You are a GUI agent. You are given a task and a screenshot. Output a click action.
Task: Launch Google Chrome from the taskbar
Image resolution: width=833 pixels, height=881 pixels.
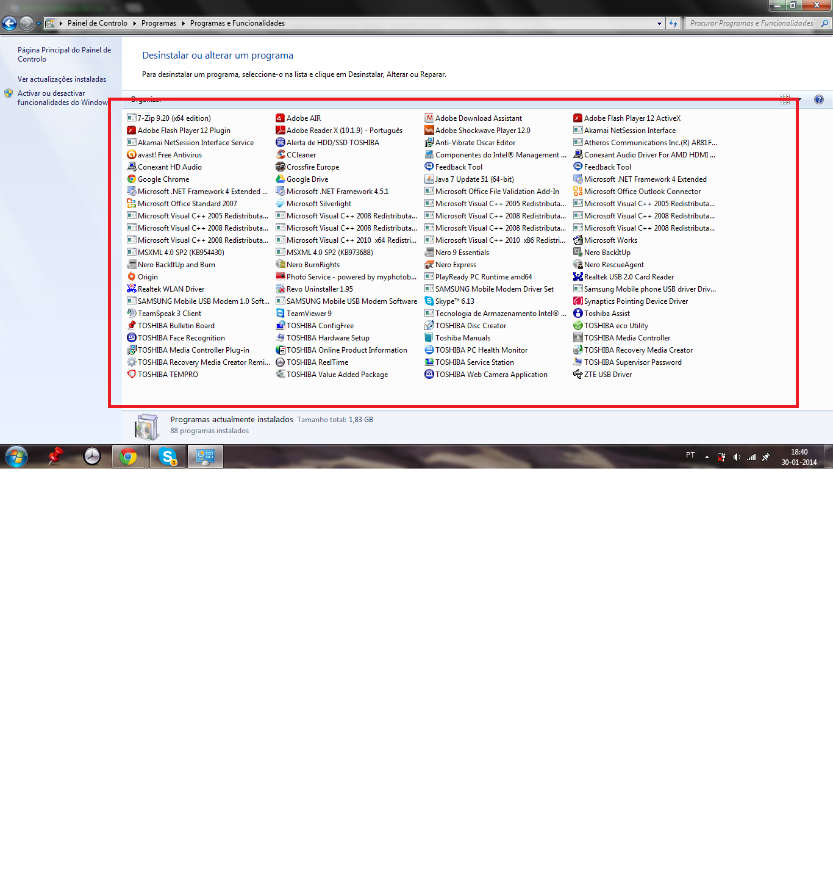(128, 456)
